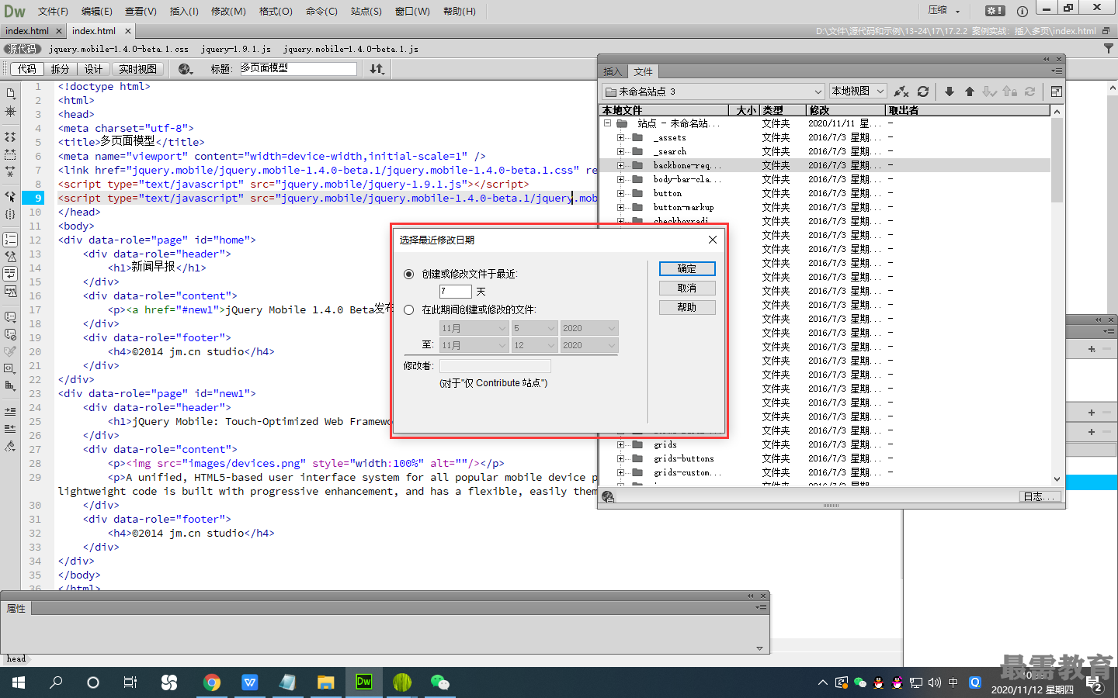Expand the _assets folder
This screenshot has width=1118, height=698.
click(620, 137)
